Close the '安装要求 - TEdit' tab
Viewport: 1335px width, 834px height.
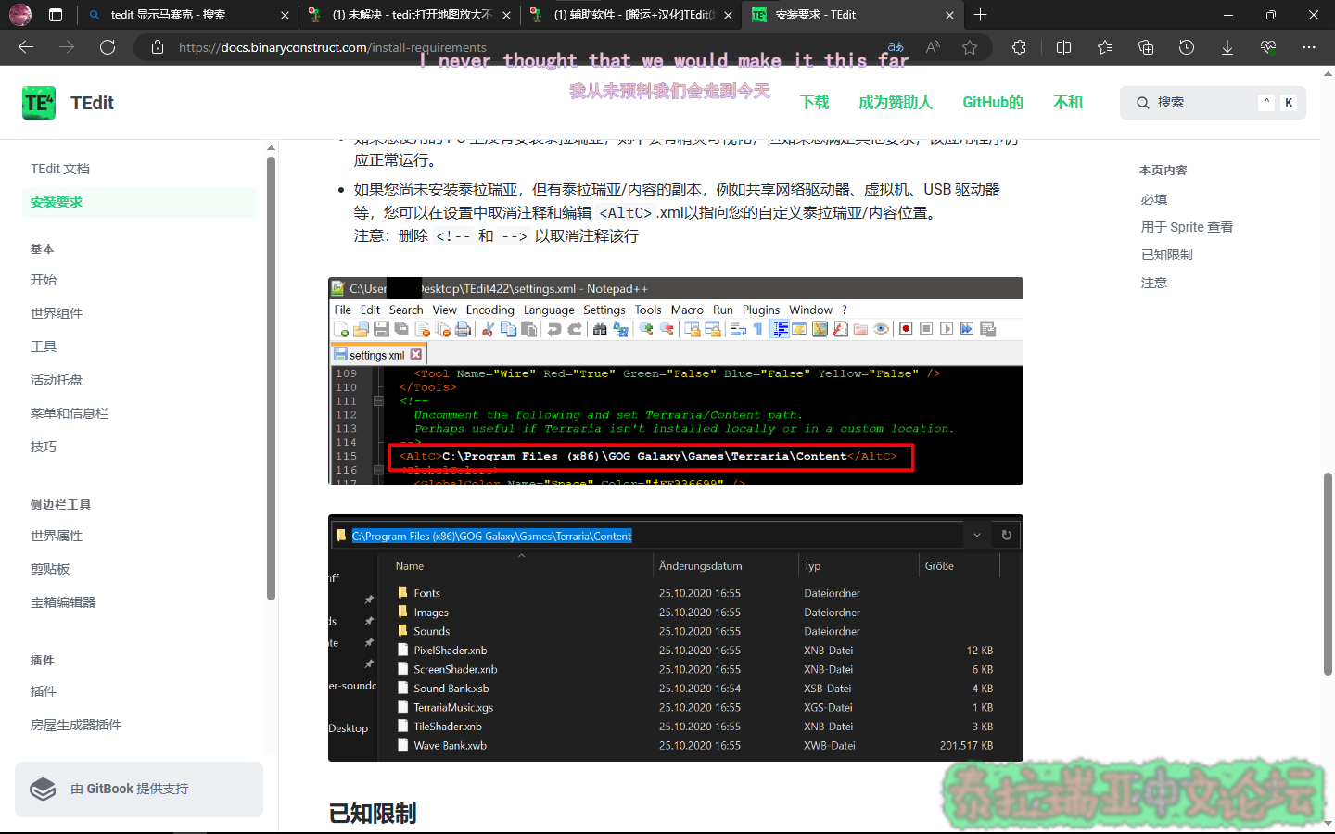click(x=949, y=15)
